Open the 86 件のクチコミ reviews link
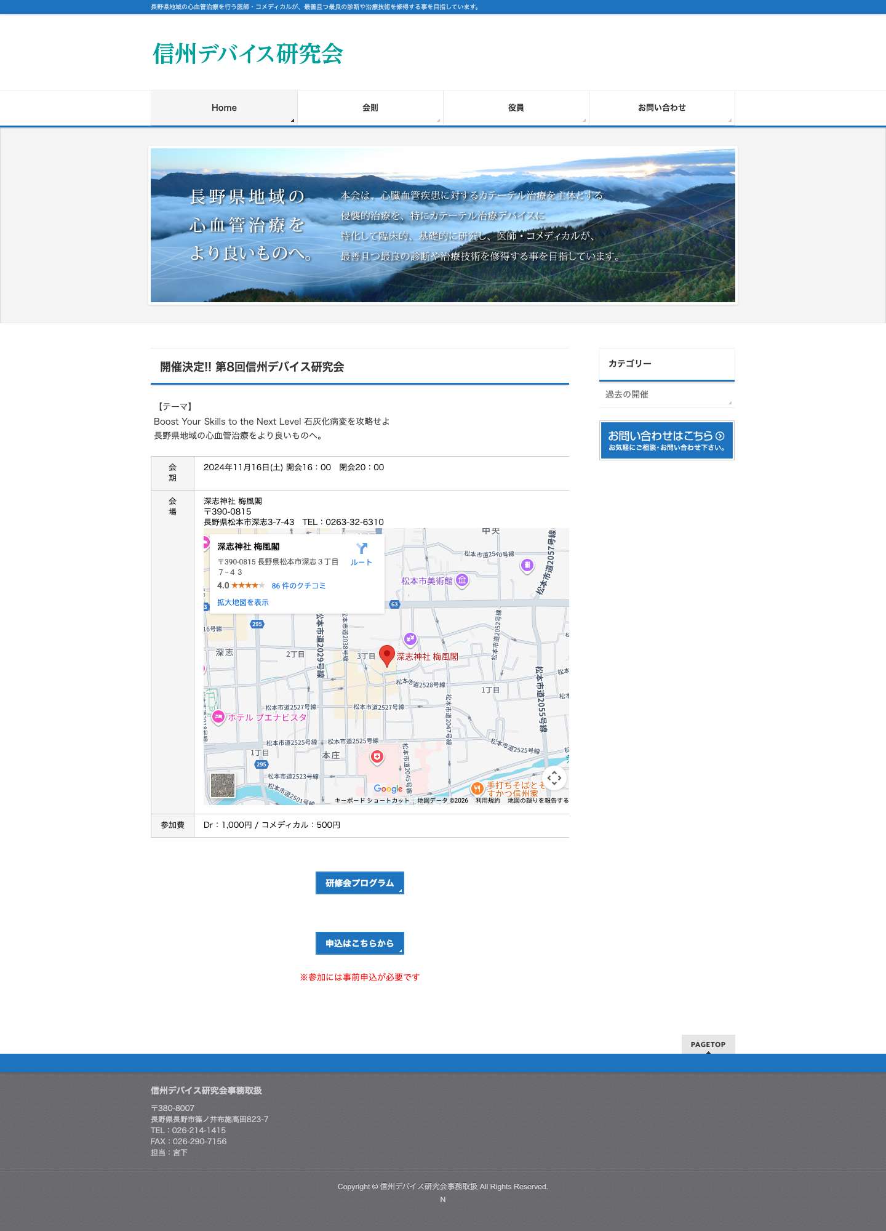Viewport: 886px width, 1231px height. [299, 586]
